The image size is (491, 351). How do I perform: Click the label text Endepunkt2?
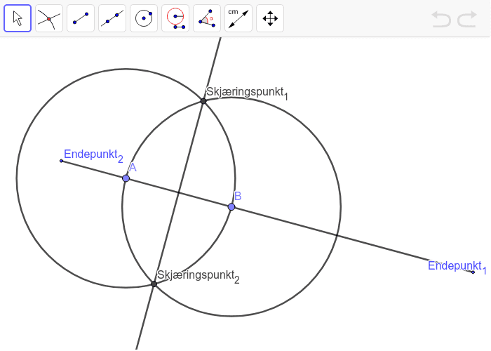coord(93,155)
